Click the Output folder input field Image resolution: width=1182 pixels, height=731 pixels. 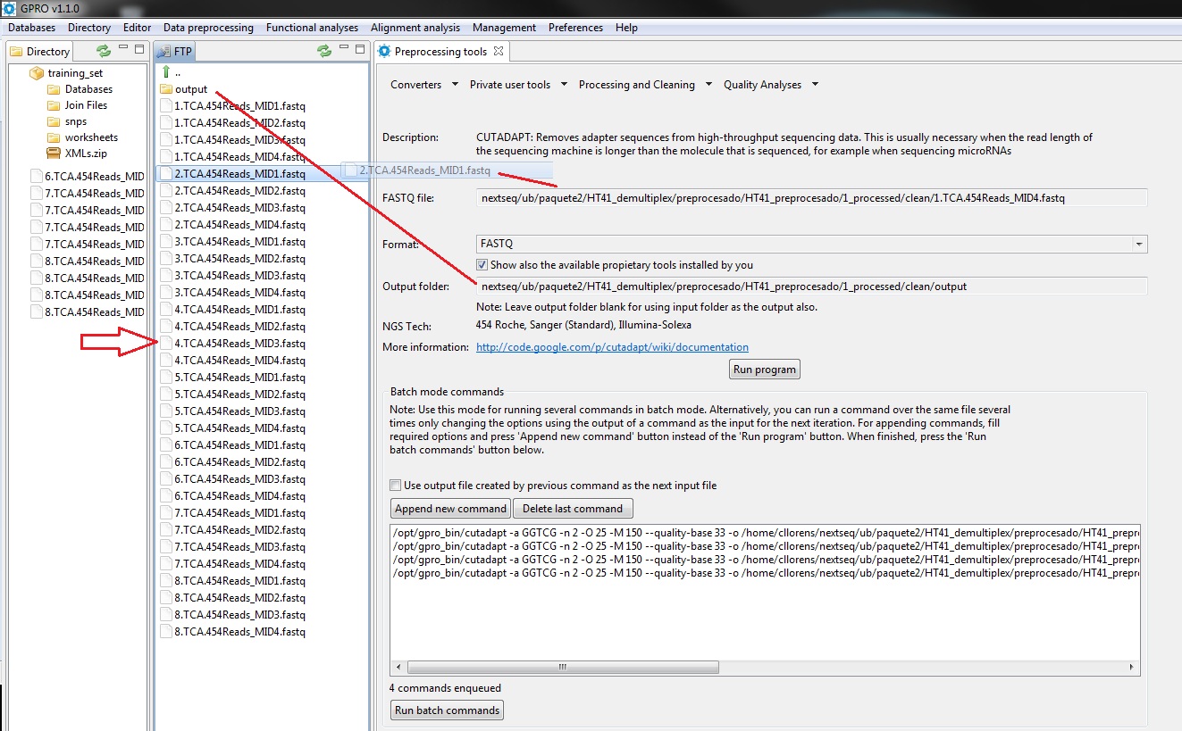tap(811, 287)
